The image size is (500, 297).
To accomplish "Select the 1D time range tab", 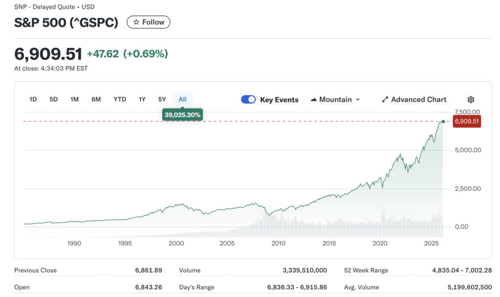I will (33, 99).
